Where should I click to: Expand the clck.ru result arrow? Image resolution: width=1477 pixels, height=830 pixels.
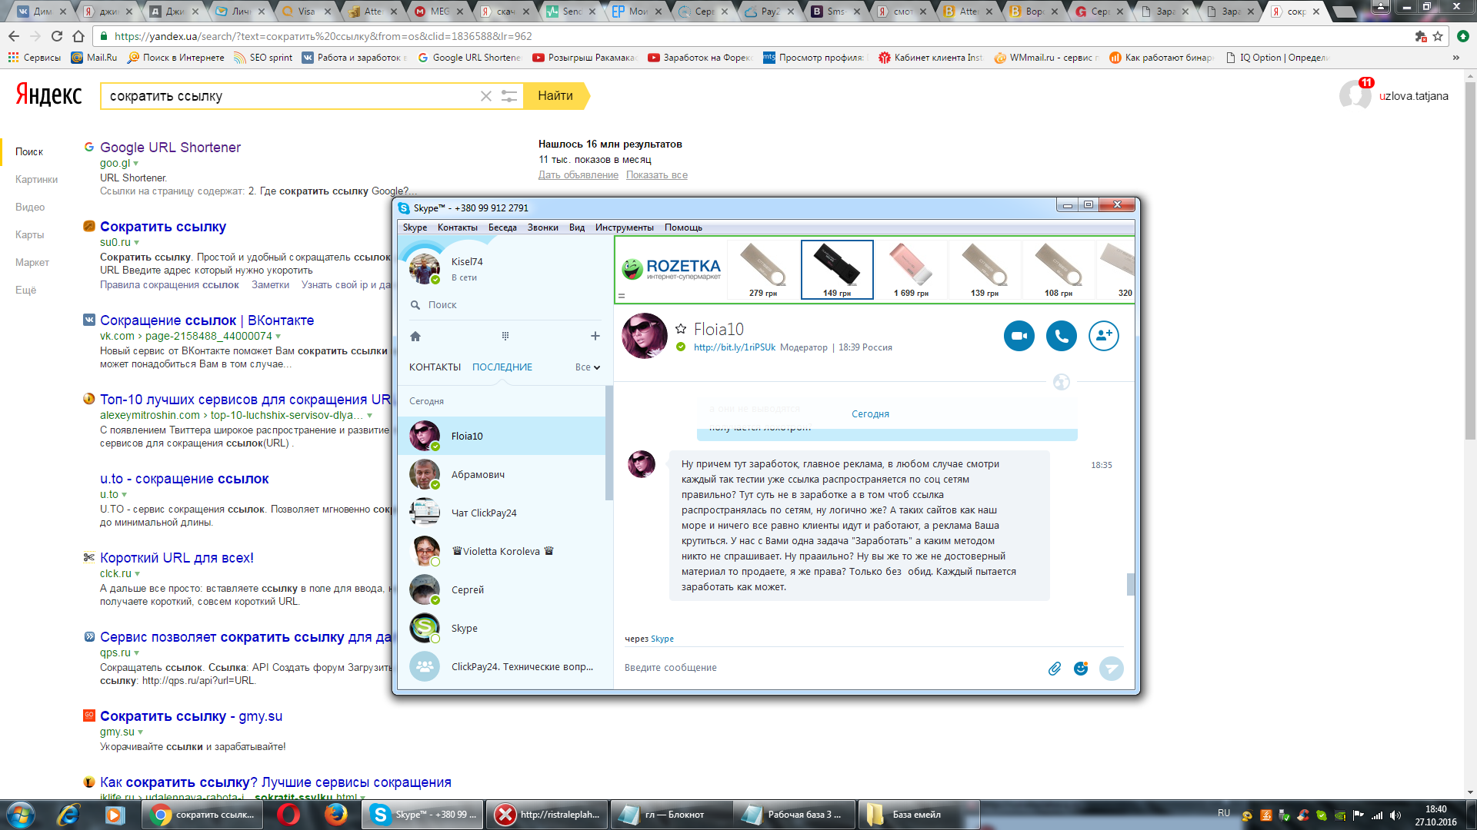click(138, 574)
